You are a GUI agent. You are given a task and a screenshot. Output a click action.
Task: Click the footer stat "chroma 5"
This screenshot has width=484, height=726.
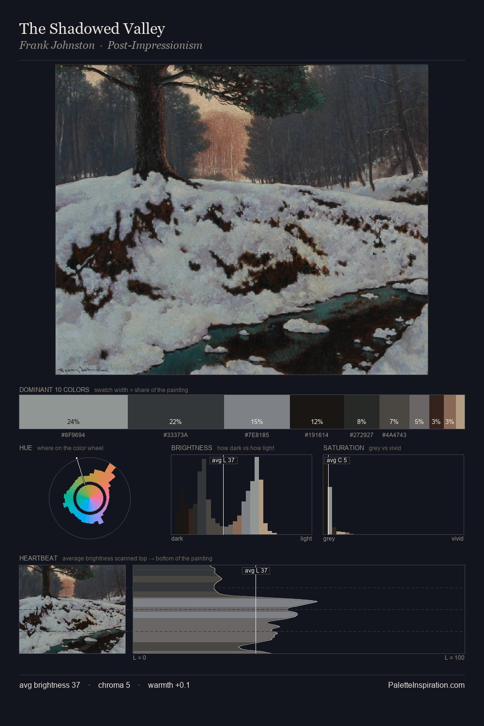(114, 685)
